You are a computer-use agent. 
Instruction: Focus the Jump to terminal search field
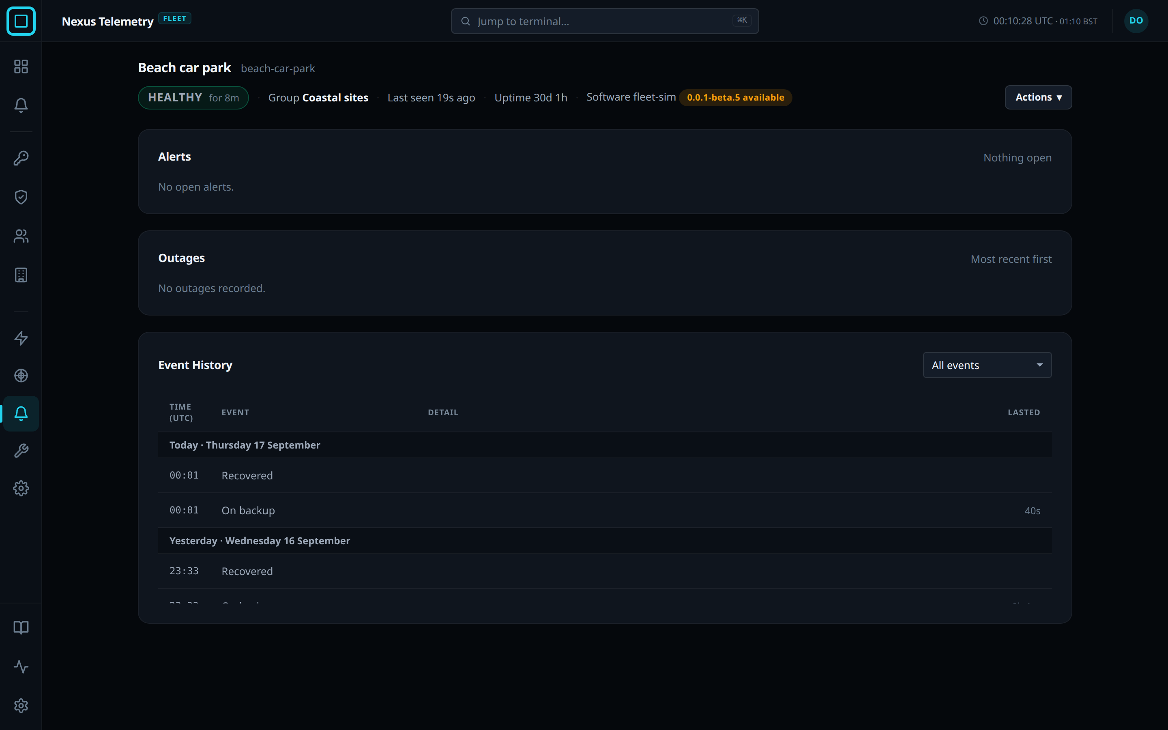pos(605,21)
